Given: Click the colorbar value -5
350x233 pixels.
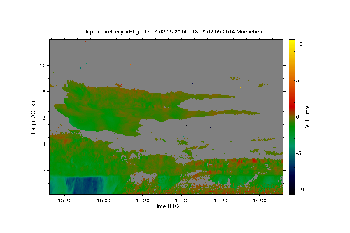Looking at the screenshot, I should tap(299, 153).
